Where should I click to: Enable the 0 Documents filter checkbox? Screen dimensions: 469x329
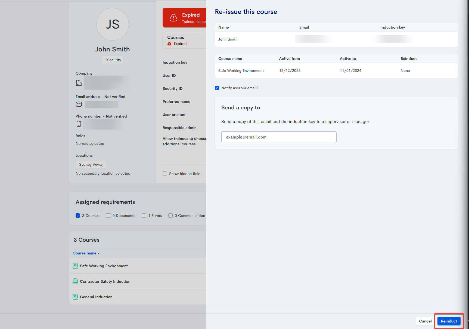coord(108,216)
